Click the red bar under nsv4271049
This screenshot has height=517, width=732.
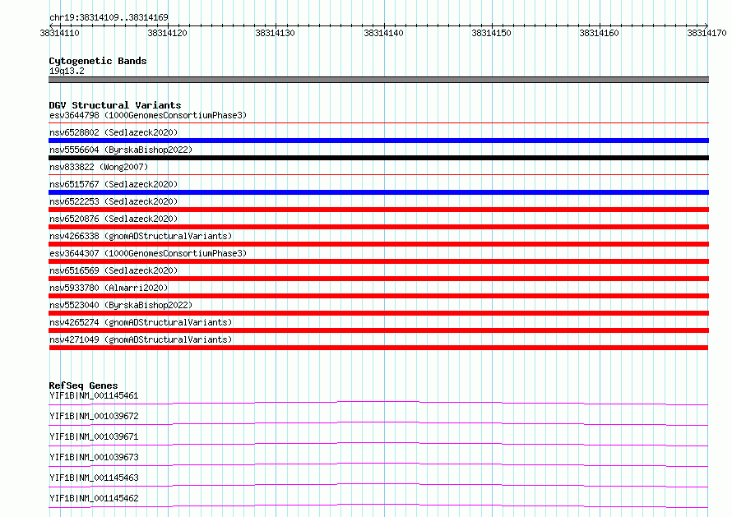378,348
